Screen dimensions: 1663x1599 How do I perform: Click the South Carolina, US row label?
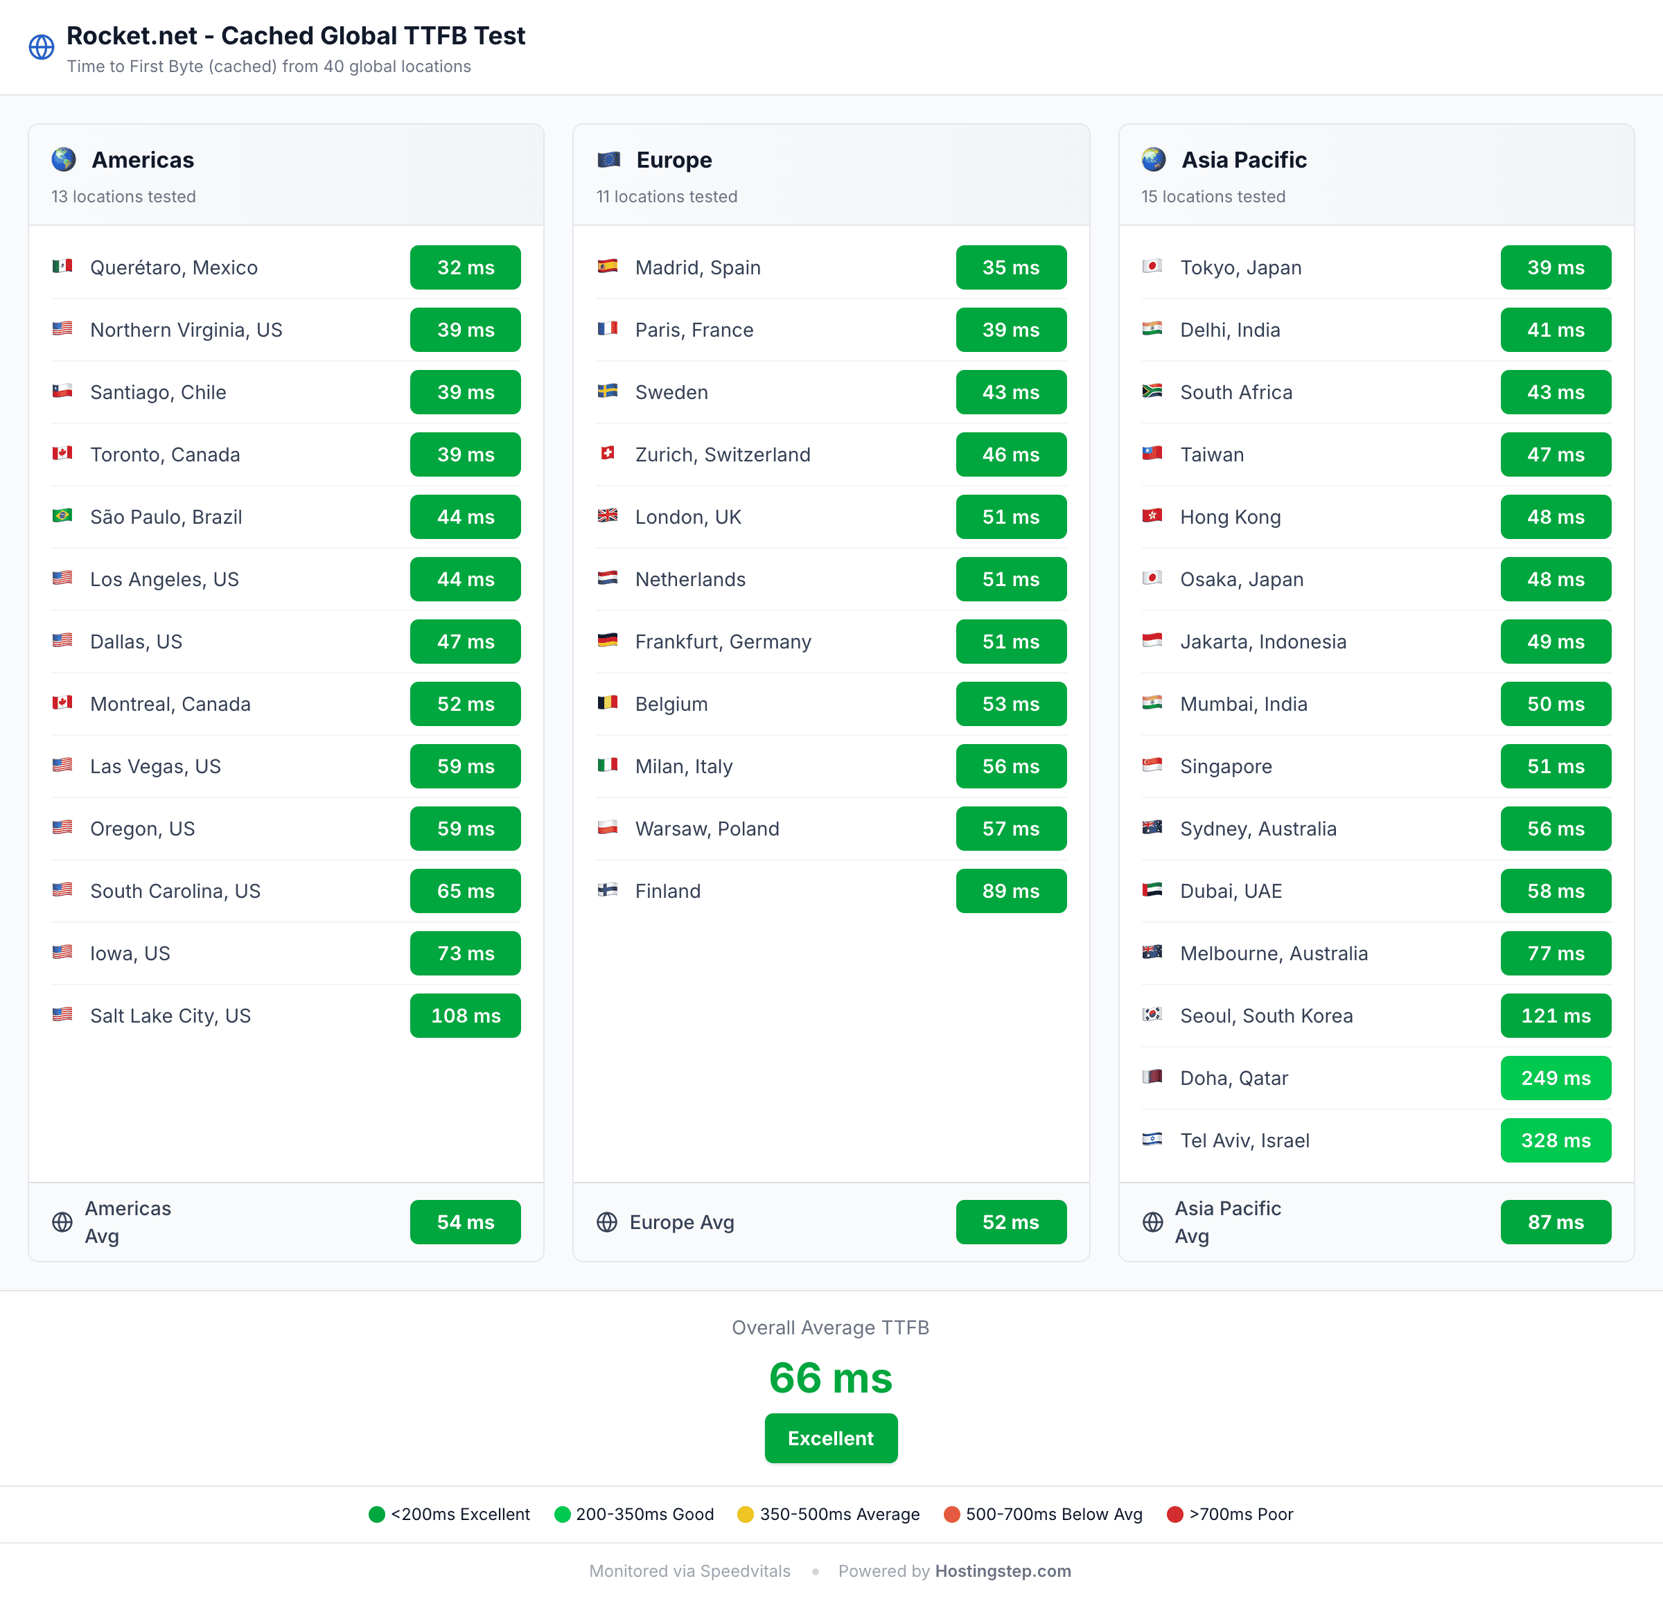click(x=175, y=891)
